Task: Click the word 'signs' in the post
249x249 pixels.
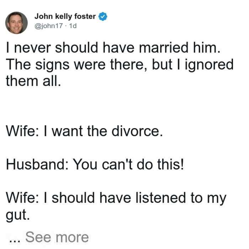Action: [52, 65]
